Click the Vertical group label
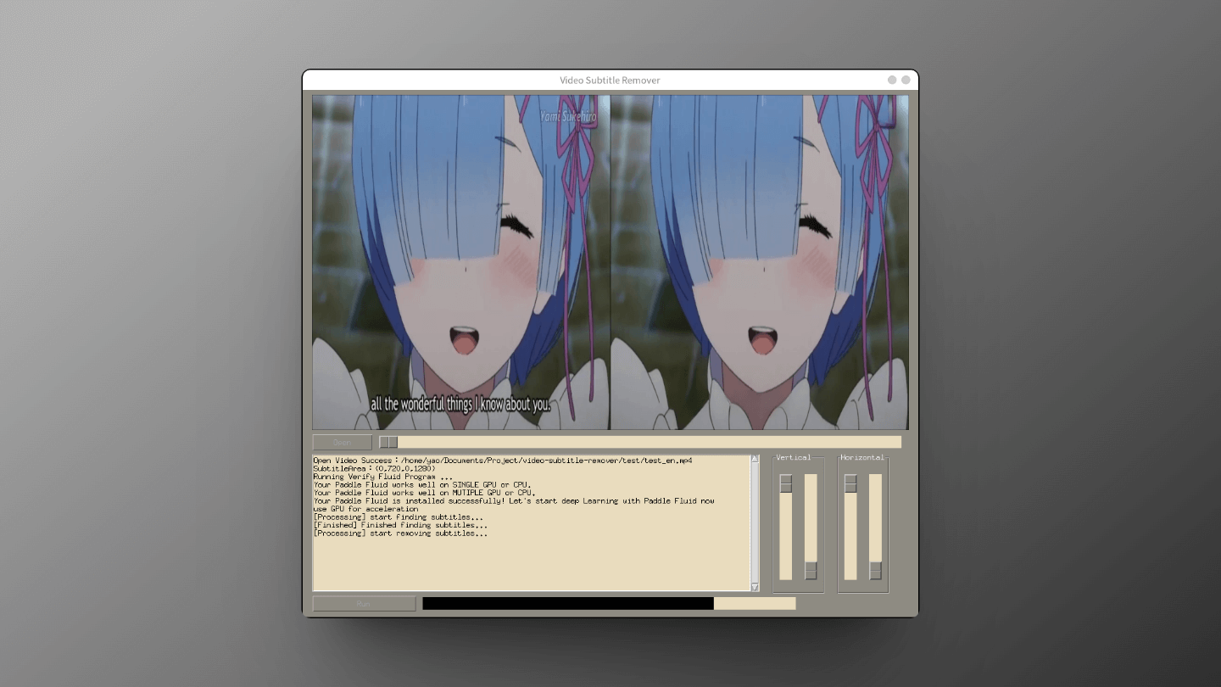Viewport: 1221px width, 687px height. [x=794, y=458]
